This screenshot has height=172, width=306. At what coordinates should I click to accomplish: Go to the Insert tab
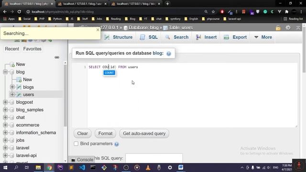[206, 37]
